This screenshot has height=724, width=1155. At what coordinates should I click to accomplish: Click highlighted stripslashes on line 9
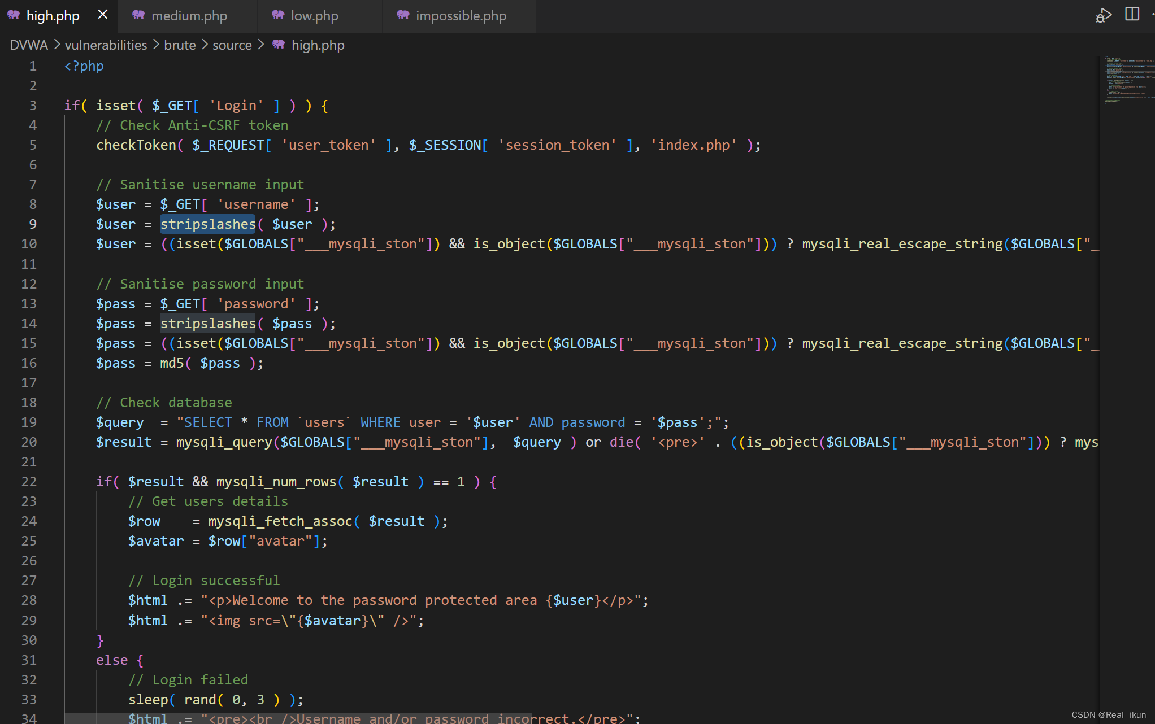207,224
